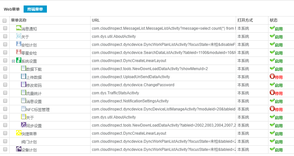Click the 消息通知 menu icon

pyautogui.click(x=18, y=28)
